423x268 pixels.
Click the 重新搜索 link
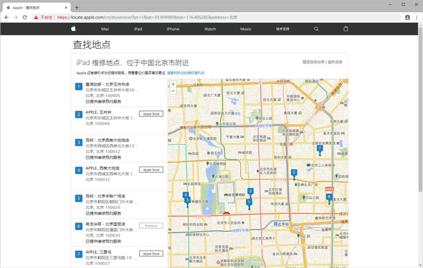pyautogui.click(x=335, y=62)
